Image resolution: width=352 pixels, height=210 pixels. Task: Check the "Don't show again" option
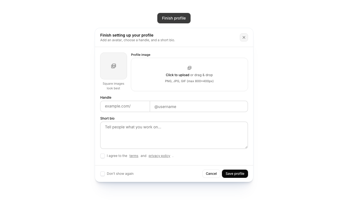point(103,174)
